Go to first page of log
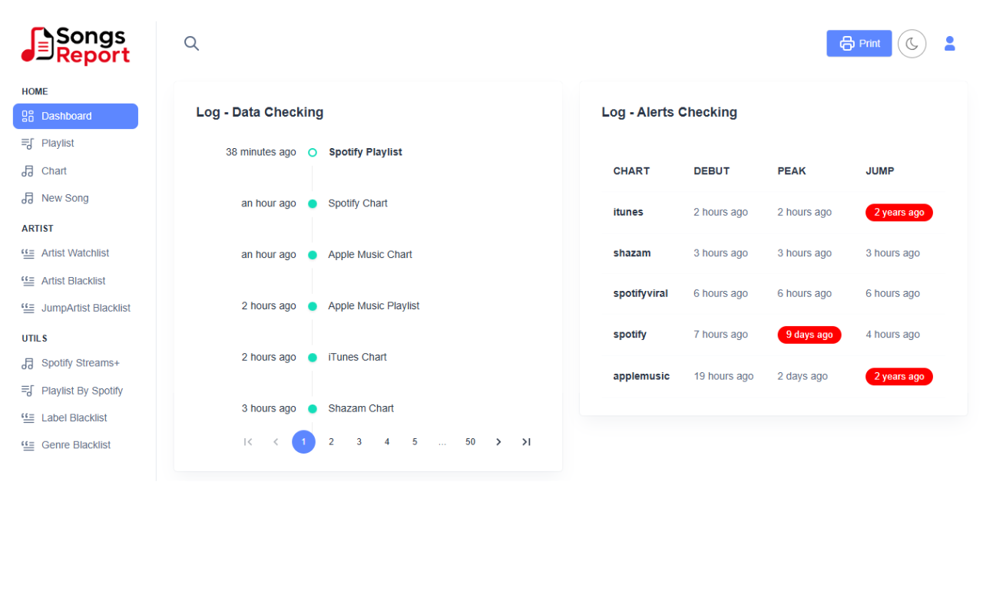Viewport: 983px width, 614px height. coord(248,442)
